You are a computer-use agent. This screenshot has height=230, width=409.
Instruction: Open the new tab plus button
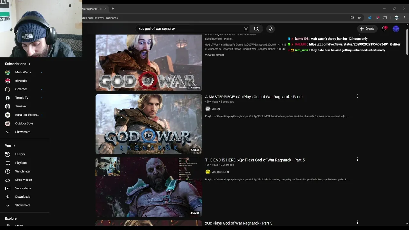(x=113, y=9)
